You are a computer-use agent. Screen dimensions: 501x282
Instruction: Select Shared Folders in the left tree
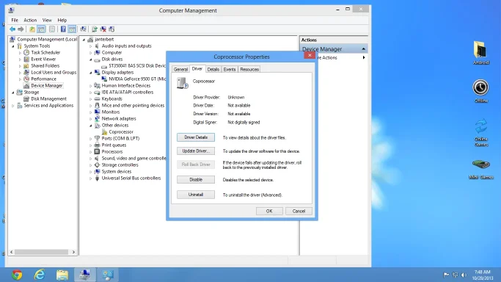45,65
